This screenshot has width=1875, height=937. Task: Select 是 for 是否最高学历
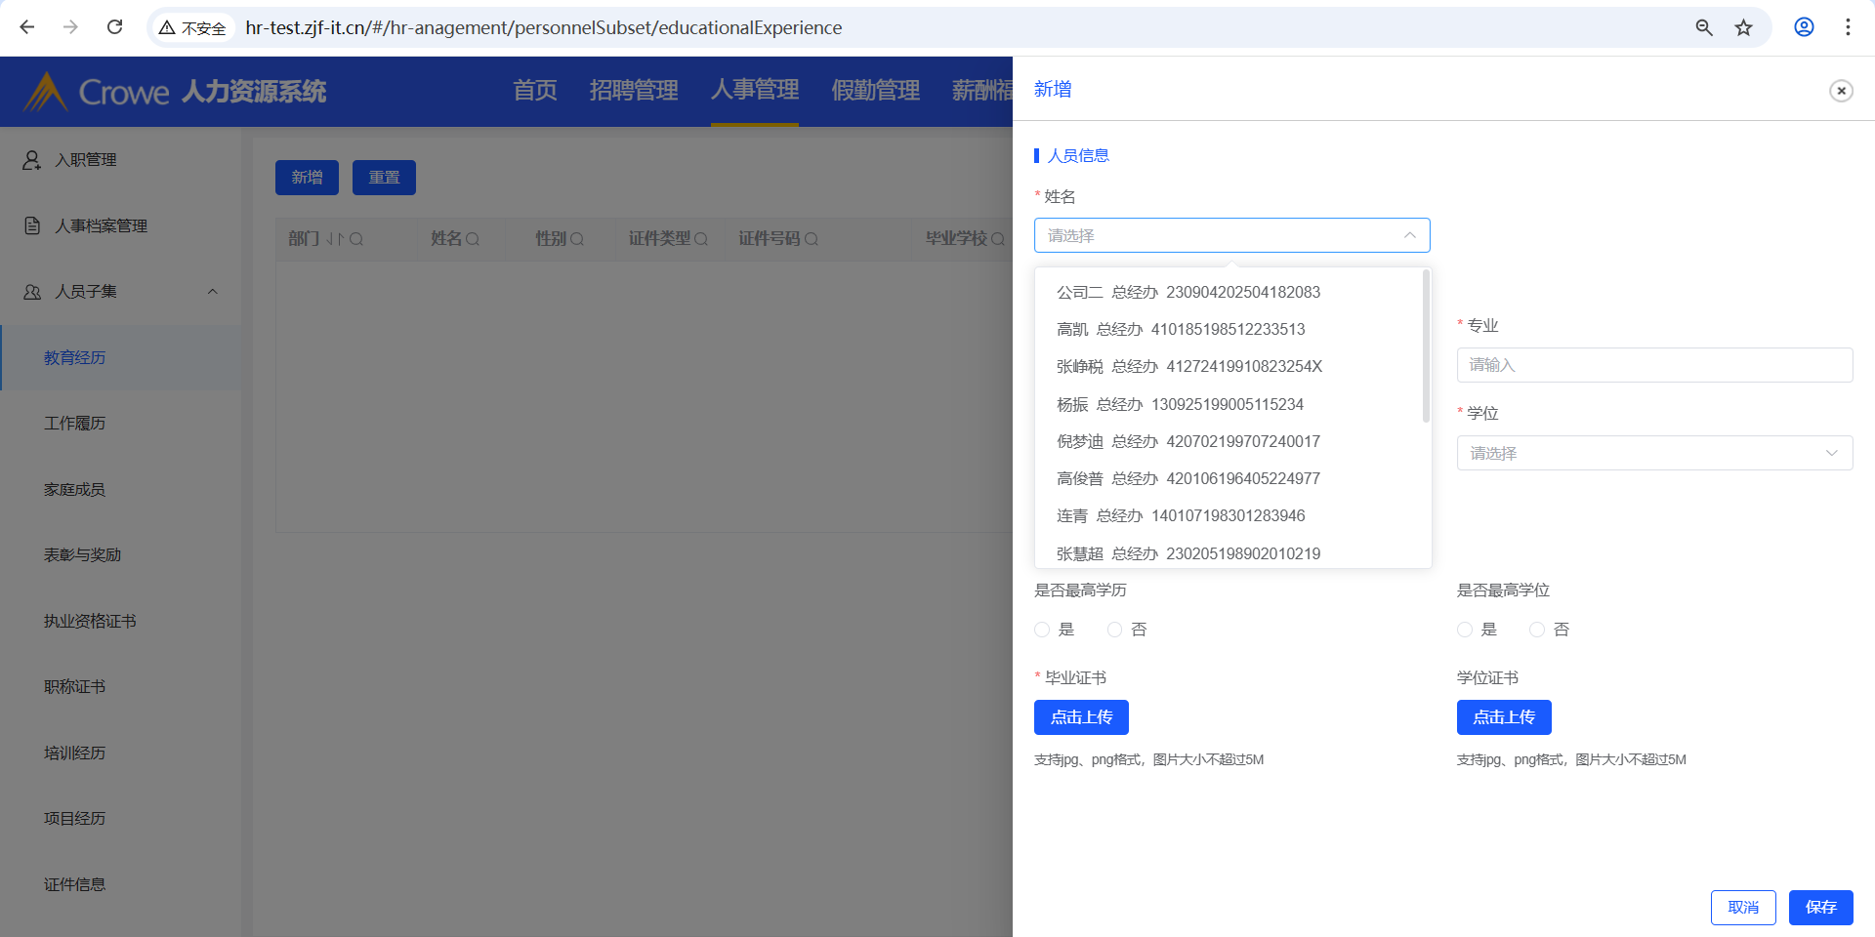[1043, 630]
